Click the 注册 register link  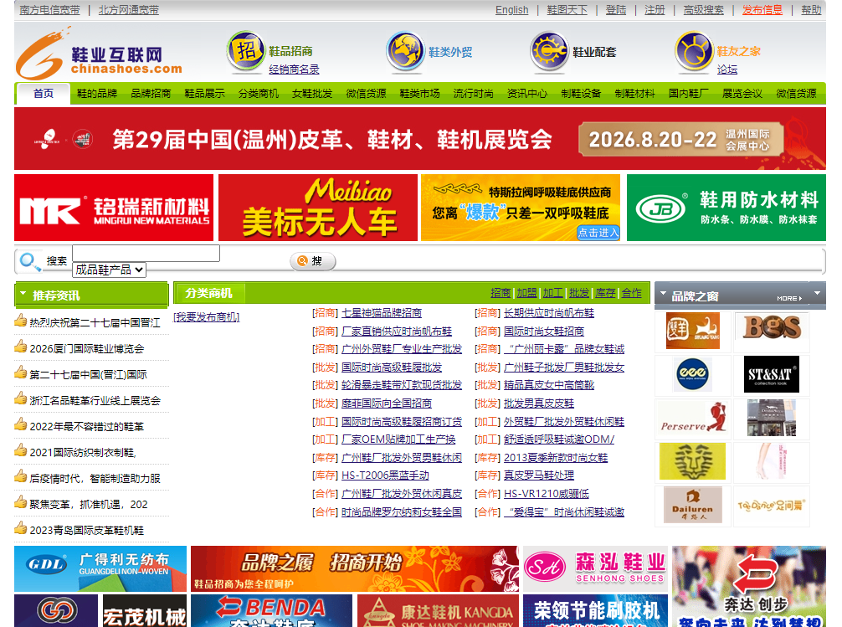(x=655, y=10)
